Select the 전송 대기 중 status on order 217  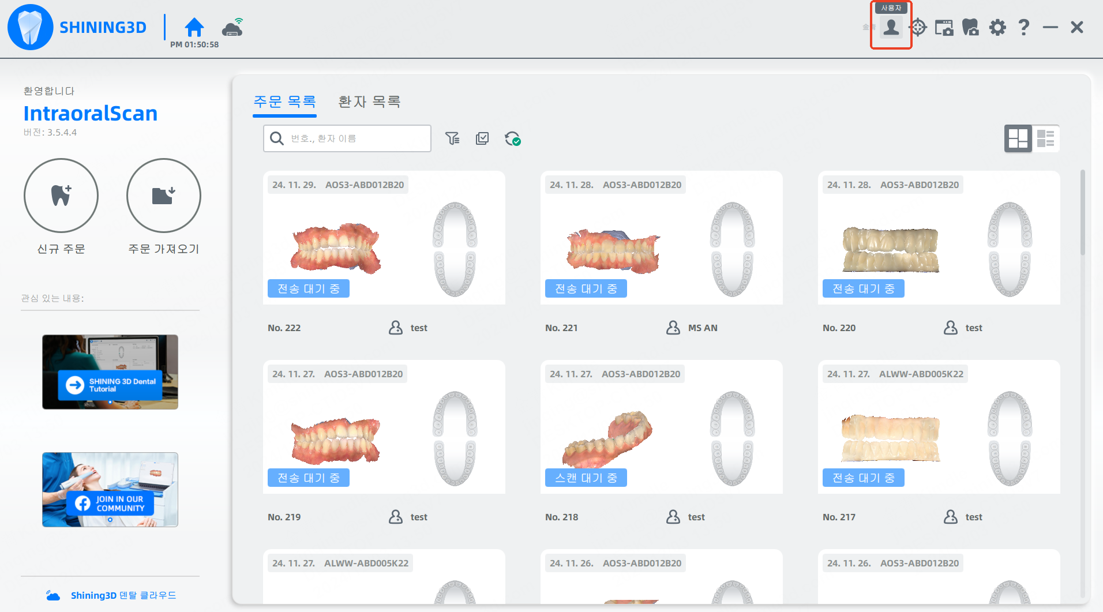[864, 478]
